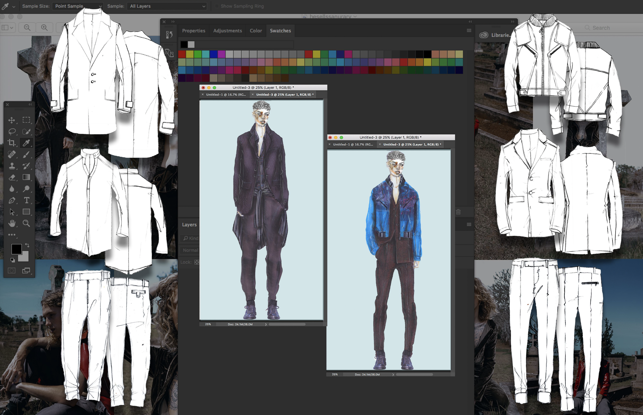Open the Swatches panel hamburger menu
The width and height of the screenshot is (643, 415).
click(x=469, y=31)
